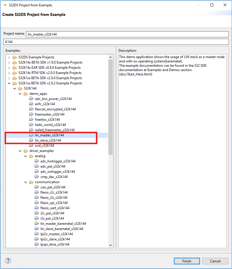Collapse the analog folder

(x=26, y=156)
